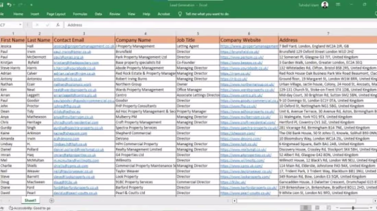
Task: Click the Undo arrow in the Quick Access Toolbar
Action: [9, 5]
